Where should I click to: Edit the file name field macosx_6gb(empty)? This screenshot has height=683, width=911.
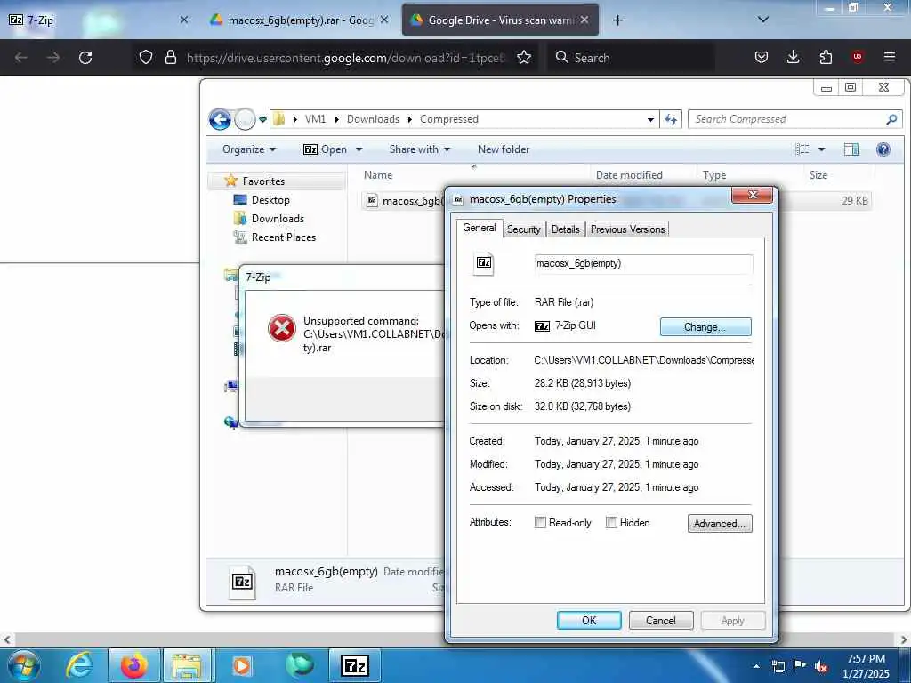click(643, 263)
